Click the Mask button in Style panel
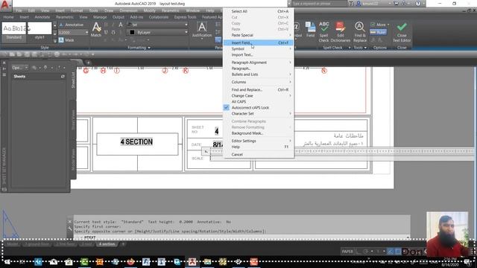The height and width of the screenshot is (268, 477). coord(66,40)
